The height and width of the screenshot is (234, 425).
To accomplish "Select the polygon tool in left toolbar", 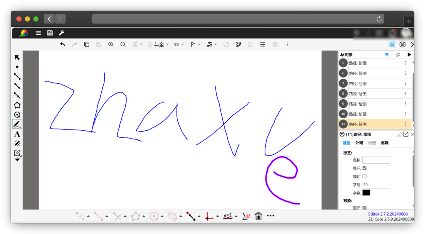I will click(x=17, y=105).
